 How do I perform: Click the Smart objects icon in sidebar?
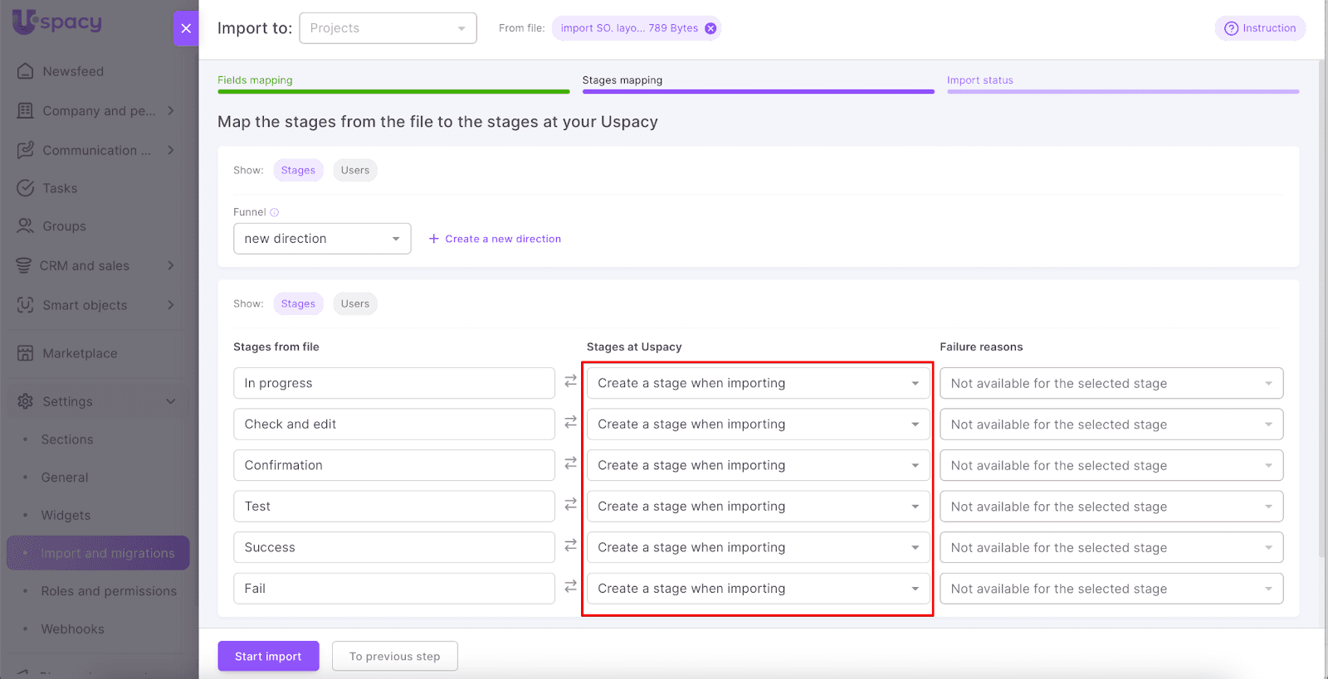pos(26,305)
